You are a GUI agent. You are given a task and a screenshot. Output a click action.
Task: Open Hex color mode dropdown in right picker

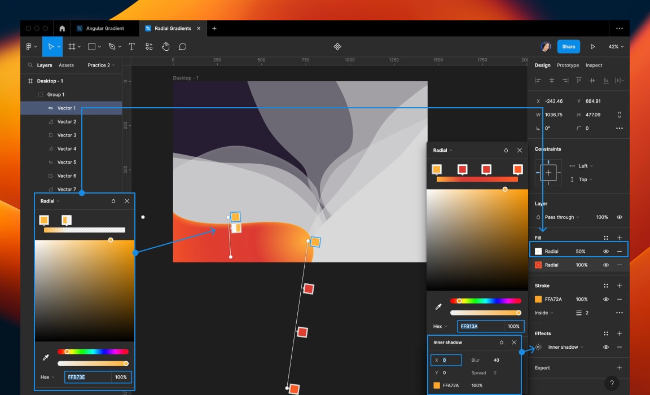(x=440, y=326)
